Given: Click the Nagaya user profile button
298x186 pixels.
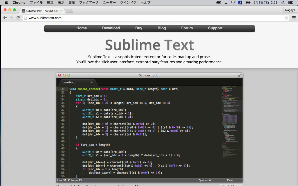Looking at the screenshot, I should [x=290, y=10].
